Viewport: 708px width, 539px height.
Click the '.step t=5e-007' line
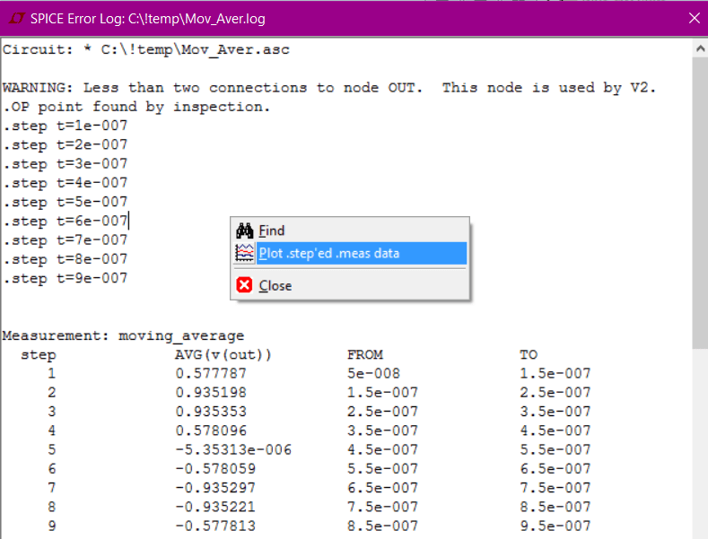pyautogui.click(x=66, y=202)
